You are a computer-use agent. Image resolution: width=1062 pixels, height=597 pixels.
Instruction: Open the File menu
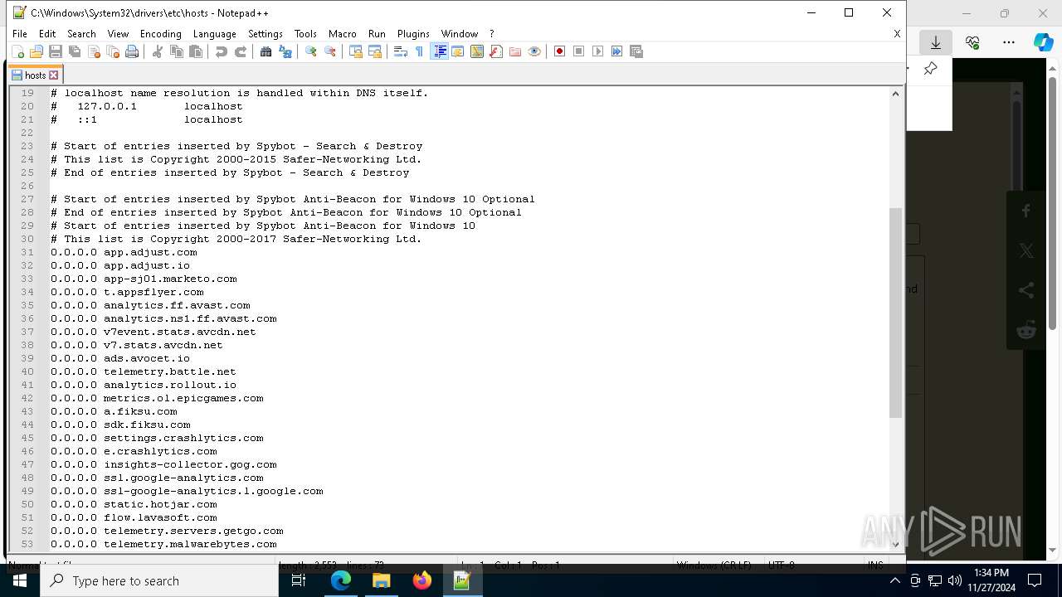[20, 34]
